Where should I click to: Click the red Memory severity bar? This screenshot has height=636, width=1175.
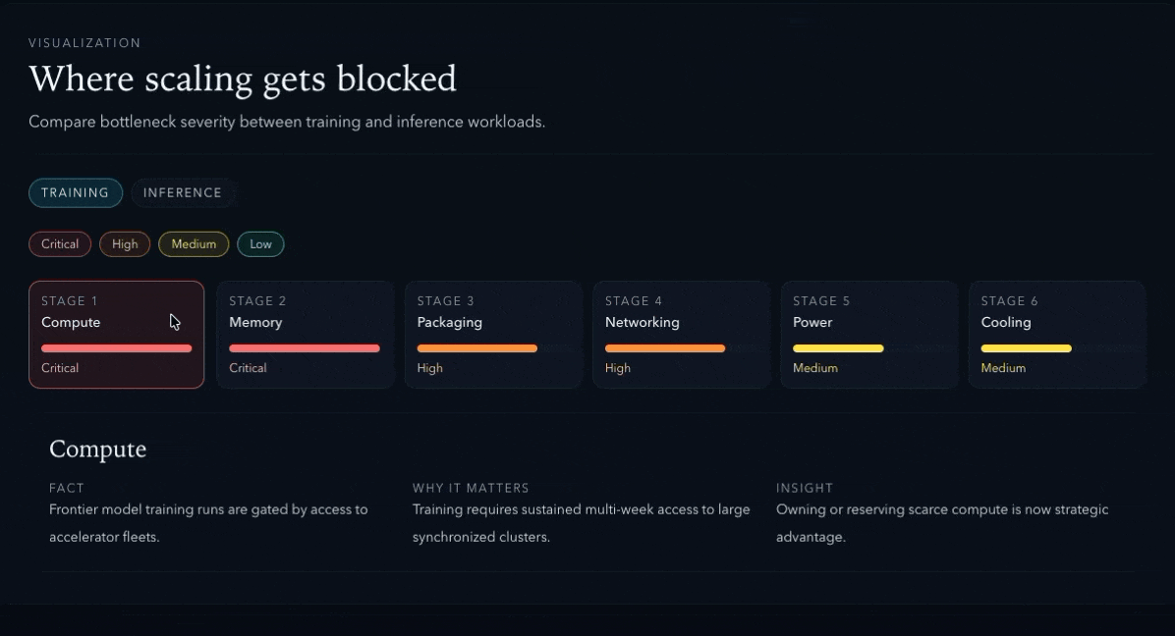(x=305, y=348)
